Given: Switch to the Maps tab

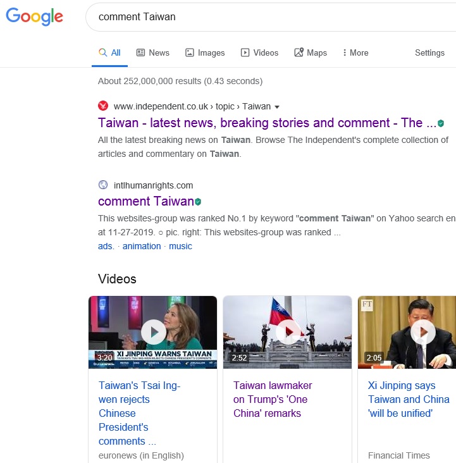Looking at the screenshot, I should click(311, 53).
